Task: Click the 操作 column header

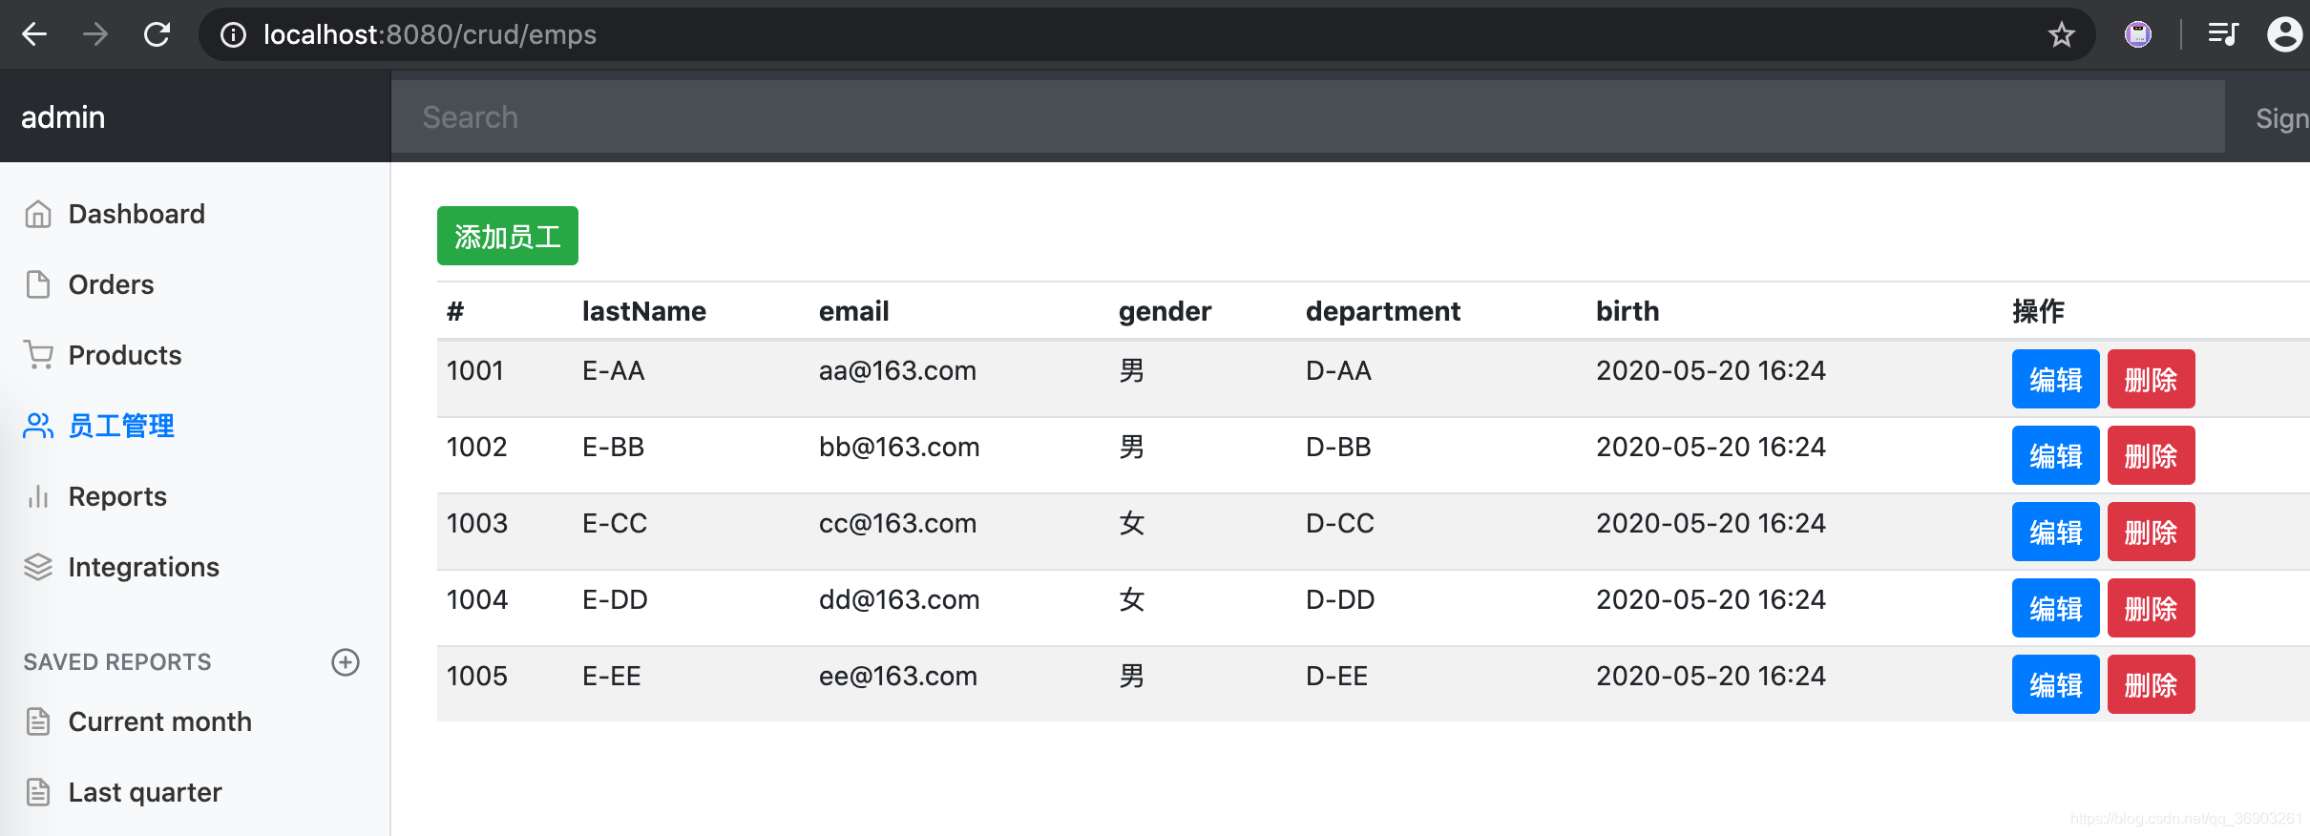Action: click(x=2038, y=311)
